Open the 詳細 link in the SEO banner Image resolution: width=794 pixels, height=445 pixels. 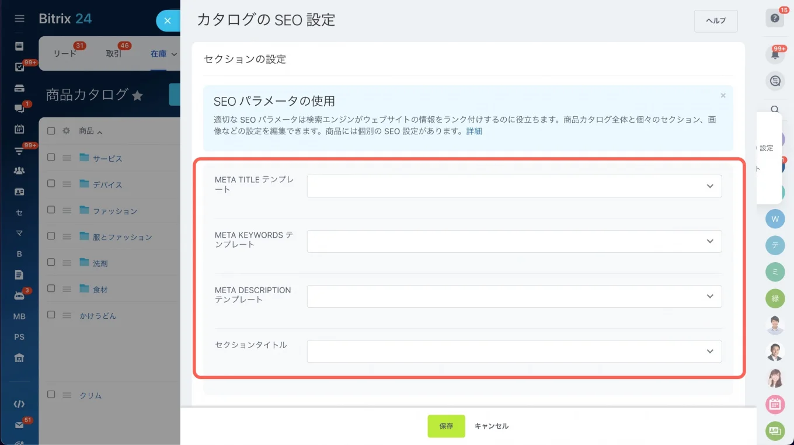(473, 131)
